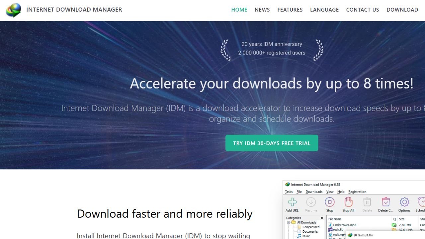This screenshot has height=239, width=425.
Task: Click Try IDM 30-days free trial button
Action: (272, 143)
